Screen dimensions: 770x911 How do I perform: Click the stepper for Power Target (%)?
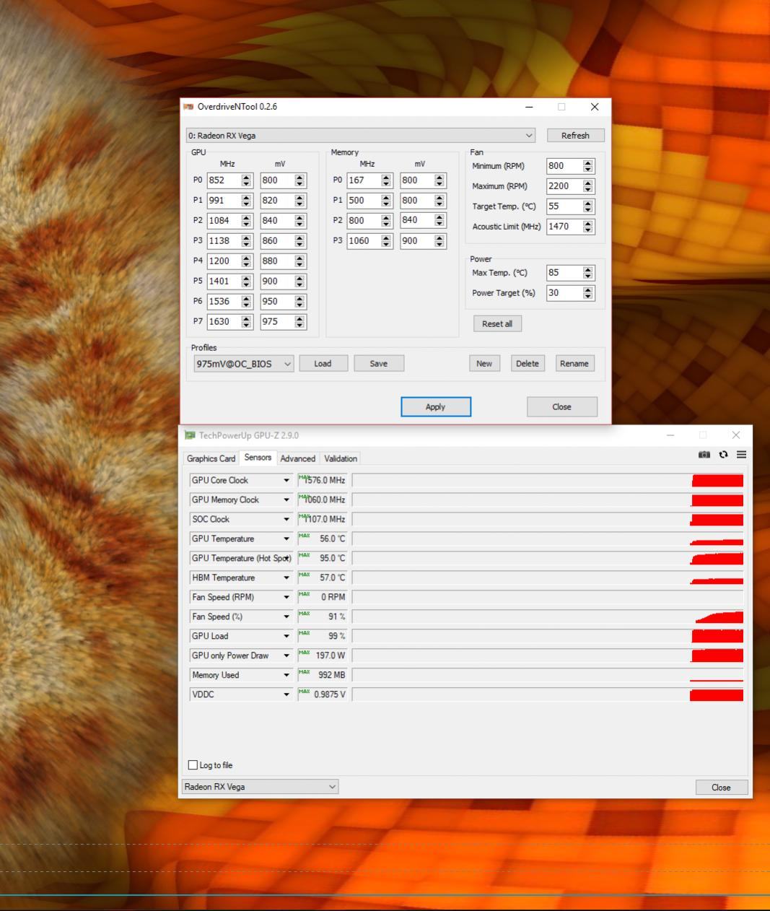point(588,293)
